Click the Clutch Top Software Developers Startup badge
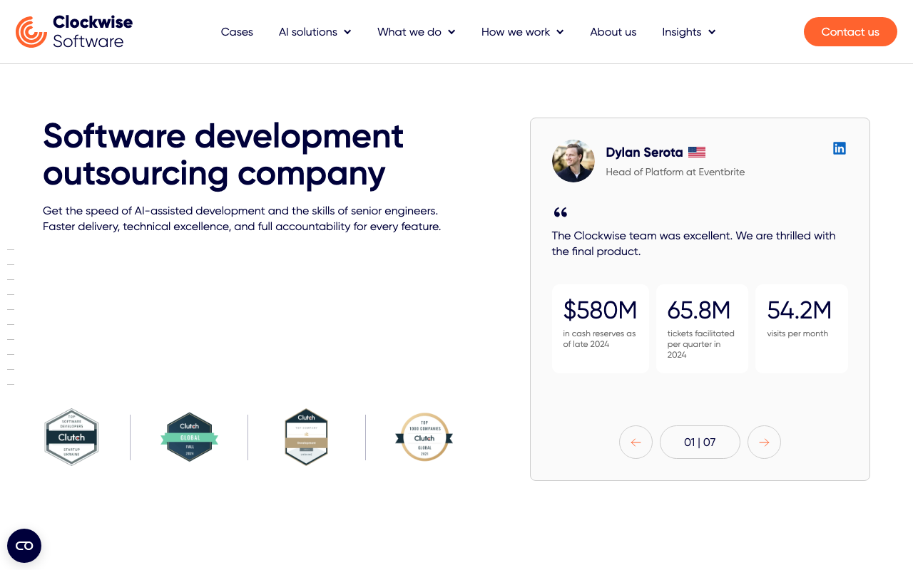 tap(71, 437)
